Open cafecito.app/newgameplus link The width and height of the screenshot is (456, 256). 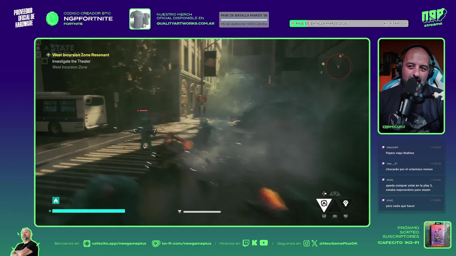coord(119,244)
